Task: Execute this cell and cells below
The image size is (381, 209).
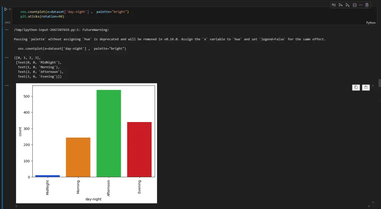Action: (x=347, y=5)
